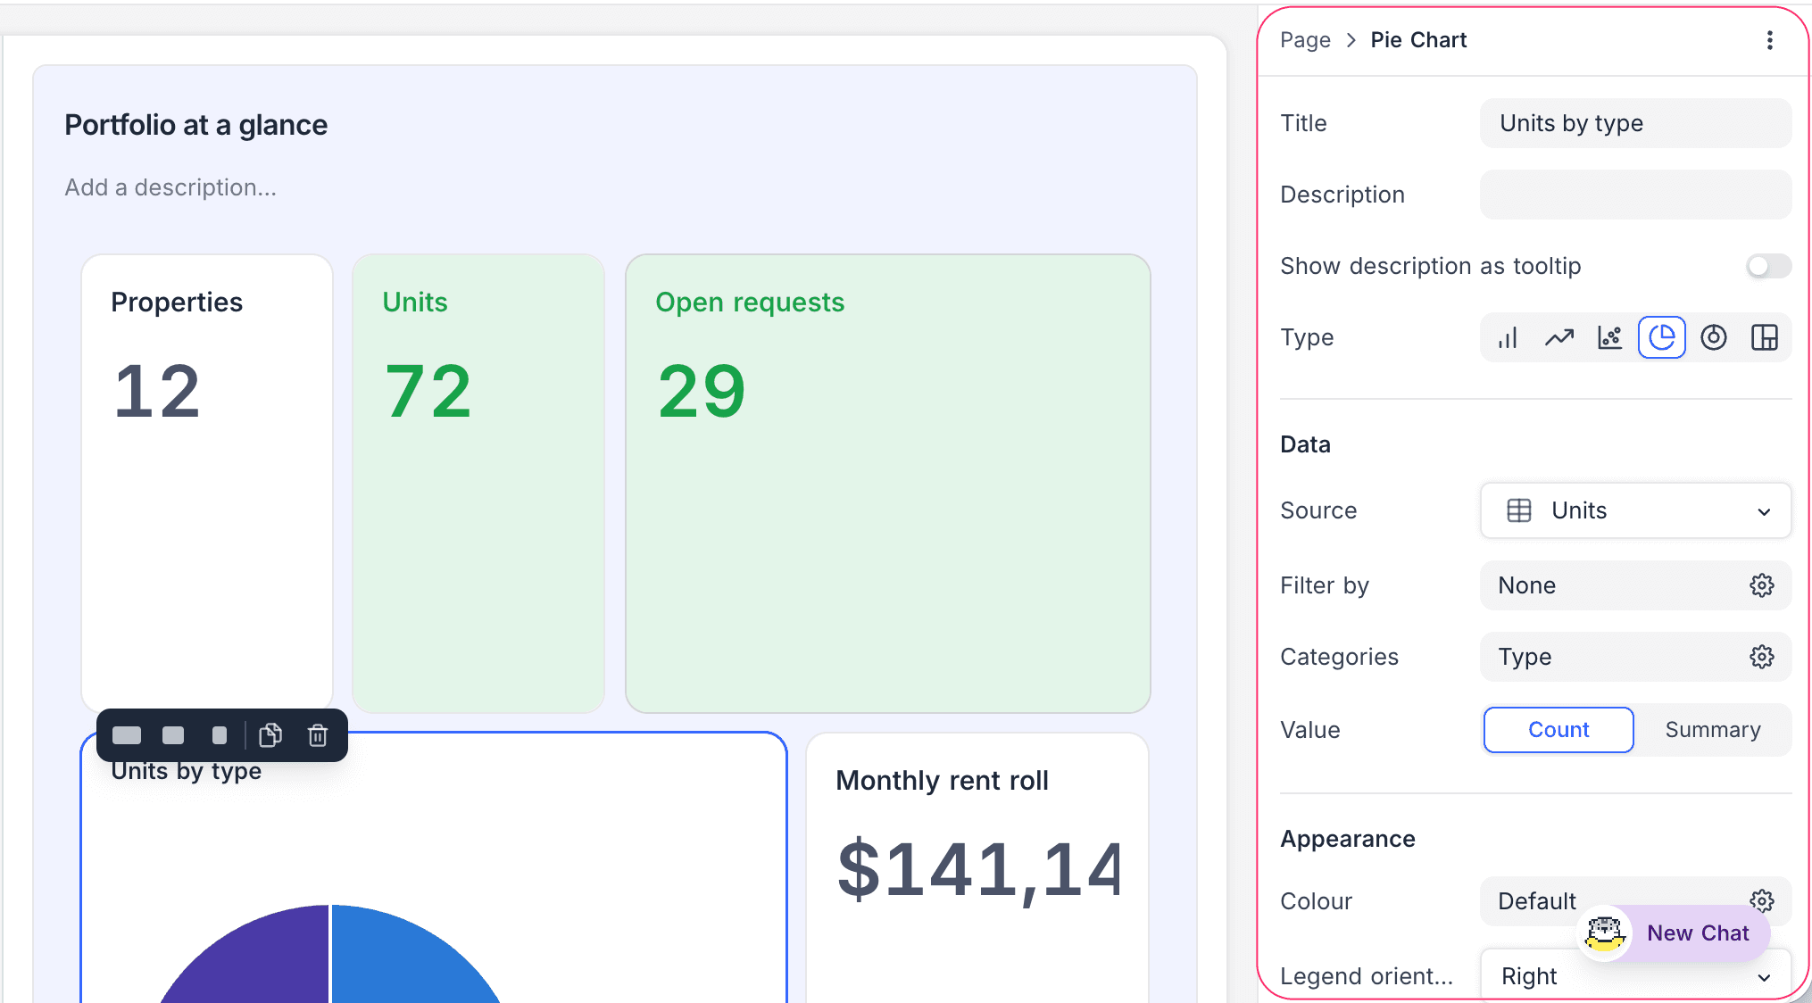Go back to Page in breadcrumb
The height and width of the screenshot is (1003, 1812).
[x=1305, y=40]
